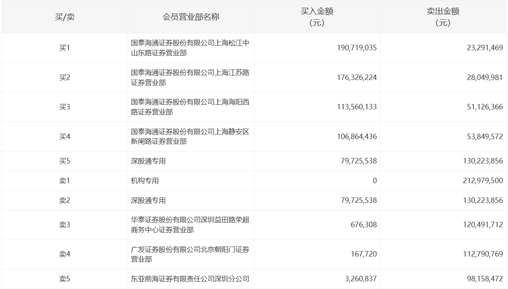Screen dimensions: 508x289
Task: Click 国泰海通证券 上海静安区新闸路证券营业部 name
Action: pyautogui.click(x=190, y=137)
